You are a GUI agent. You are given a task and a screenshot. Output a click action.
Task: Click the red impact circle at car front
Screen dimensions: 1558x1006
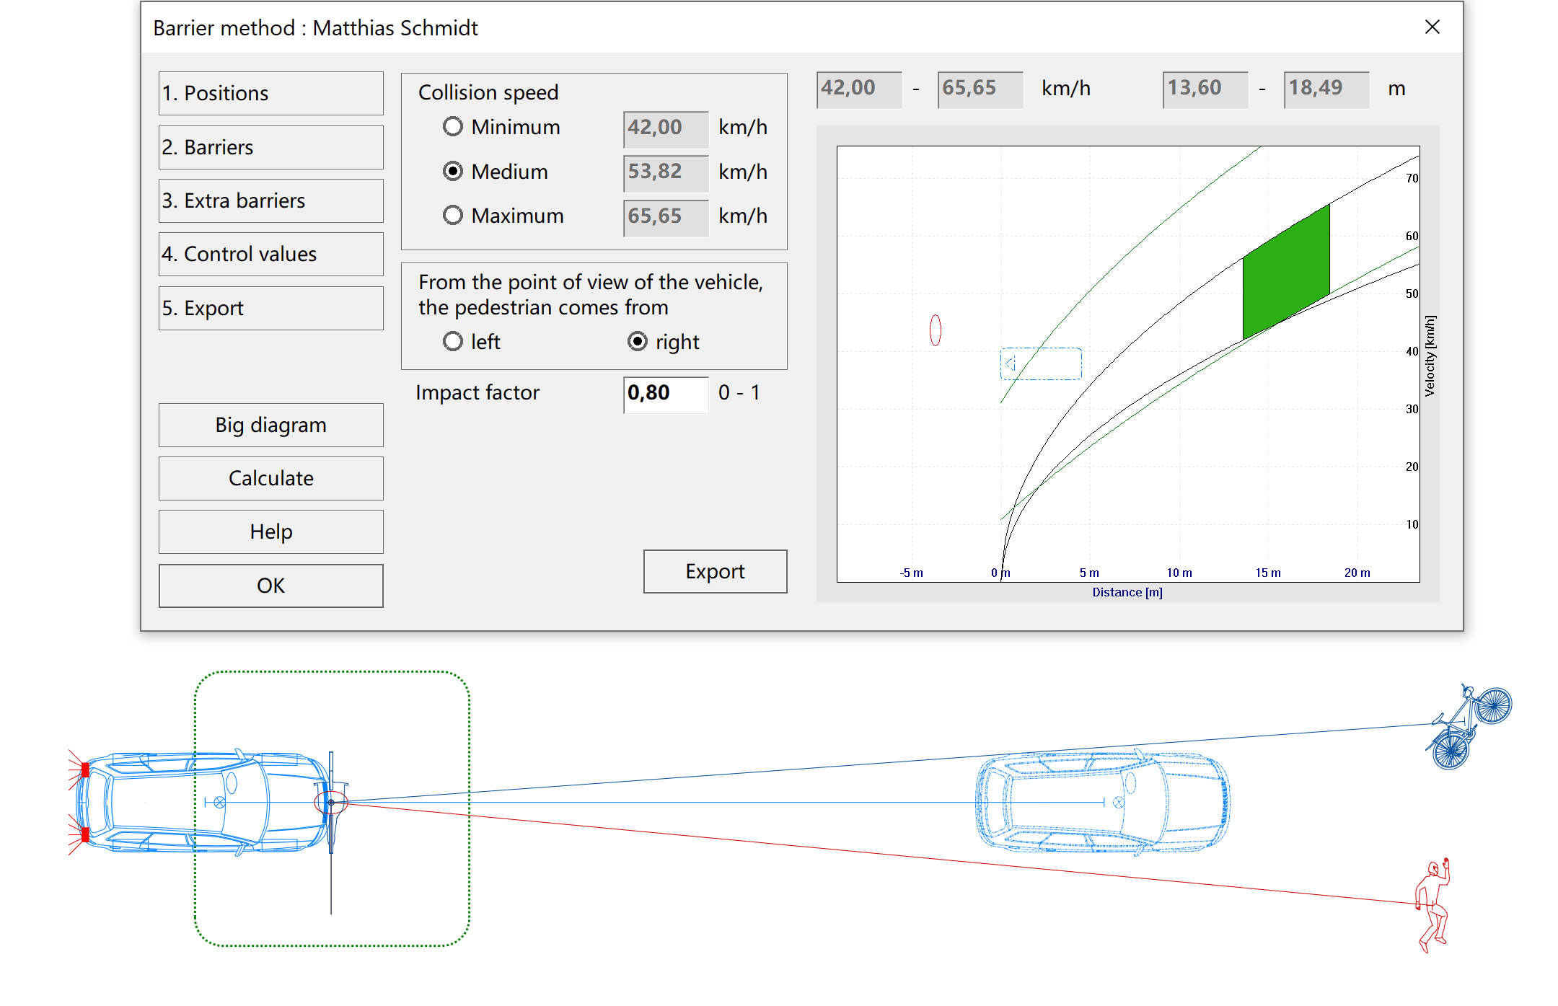(331, 802)
